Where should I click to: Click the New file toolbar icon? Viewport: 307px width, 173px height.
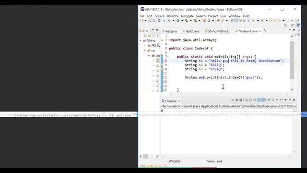click(x=142, y=21)
